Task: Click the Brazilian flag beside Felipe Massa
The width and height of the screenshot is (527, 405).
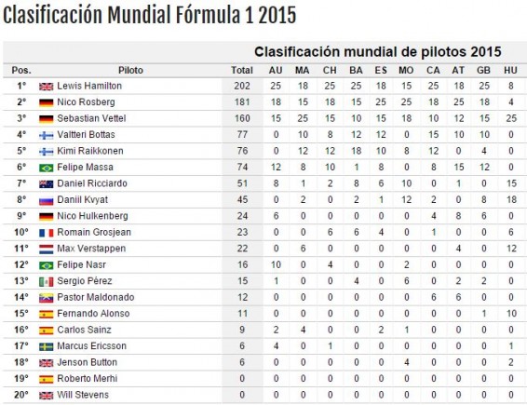Action: coord(46,168)
